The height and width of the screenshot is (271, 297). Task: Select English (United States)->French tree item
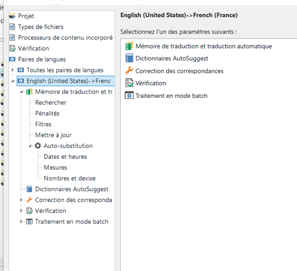69,81
